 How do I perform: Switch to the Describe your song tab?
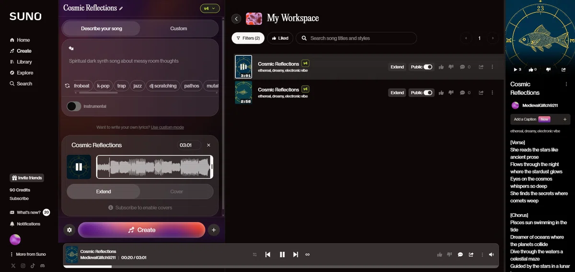click(102, 28)
